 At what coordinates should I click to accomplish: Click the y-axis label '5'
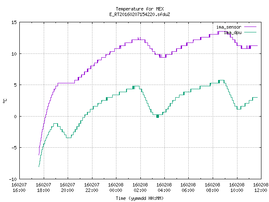pos(16,85)
